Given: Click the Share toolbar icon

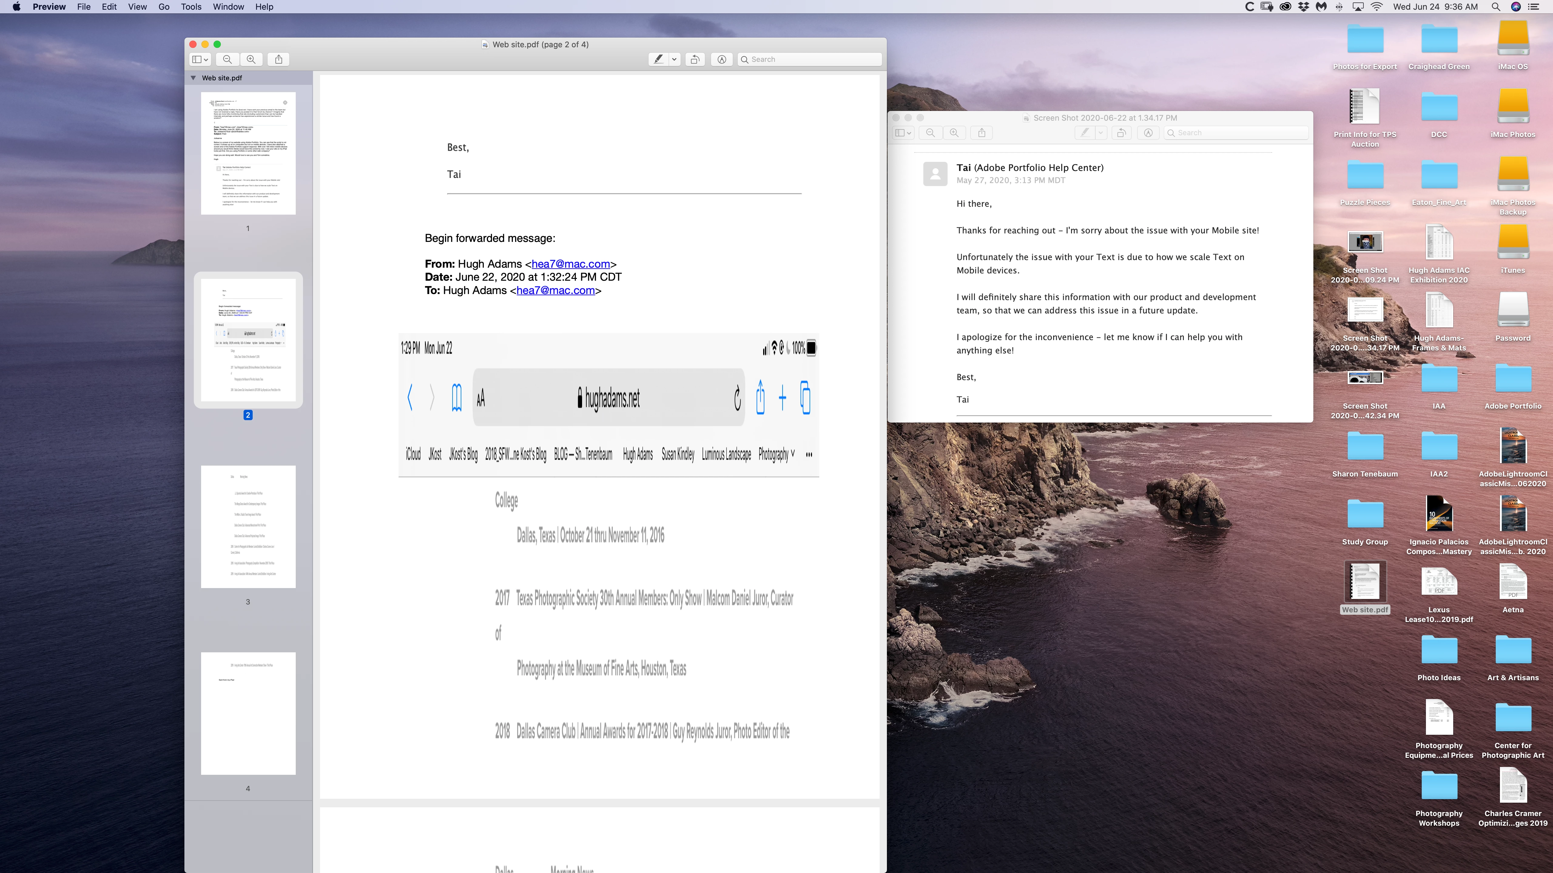Looking at the screenshot, I should click(x=278, y=59).
